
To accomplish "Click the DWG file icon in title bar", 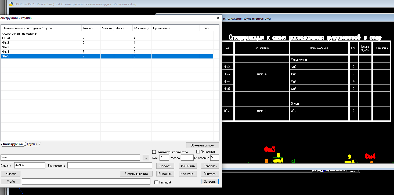I will tap(12, 4).
